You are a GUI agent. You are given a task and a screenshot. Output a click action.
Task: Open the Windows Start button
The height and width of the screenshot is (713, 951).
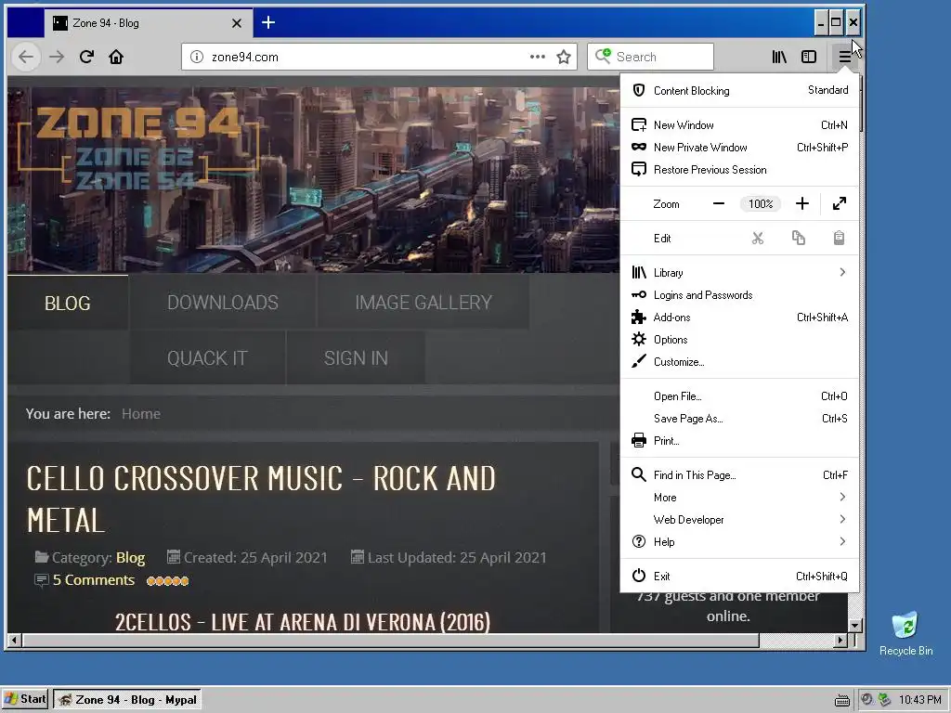tap(25, 700)
